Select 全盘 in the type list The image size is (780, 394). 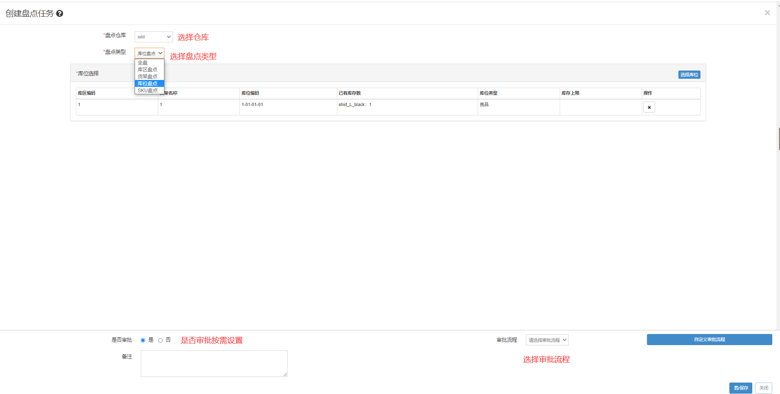point(149,63)
